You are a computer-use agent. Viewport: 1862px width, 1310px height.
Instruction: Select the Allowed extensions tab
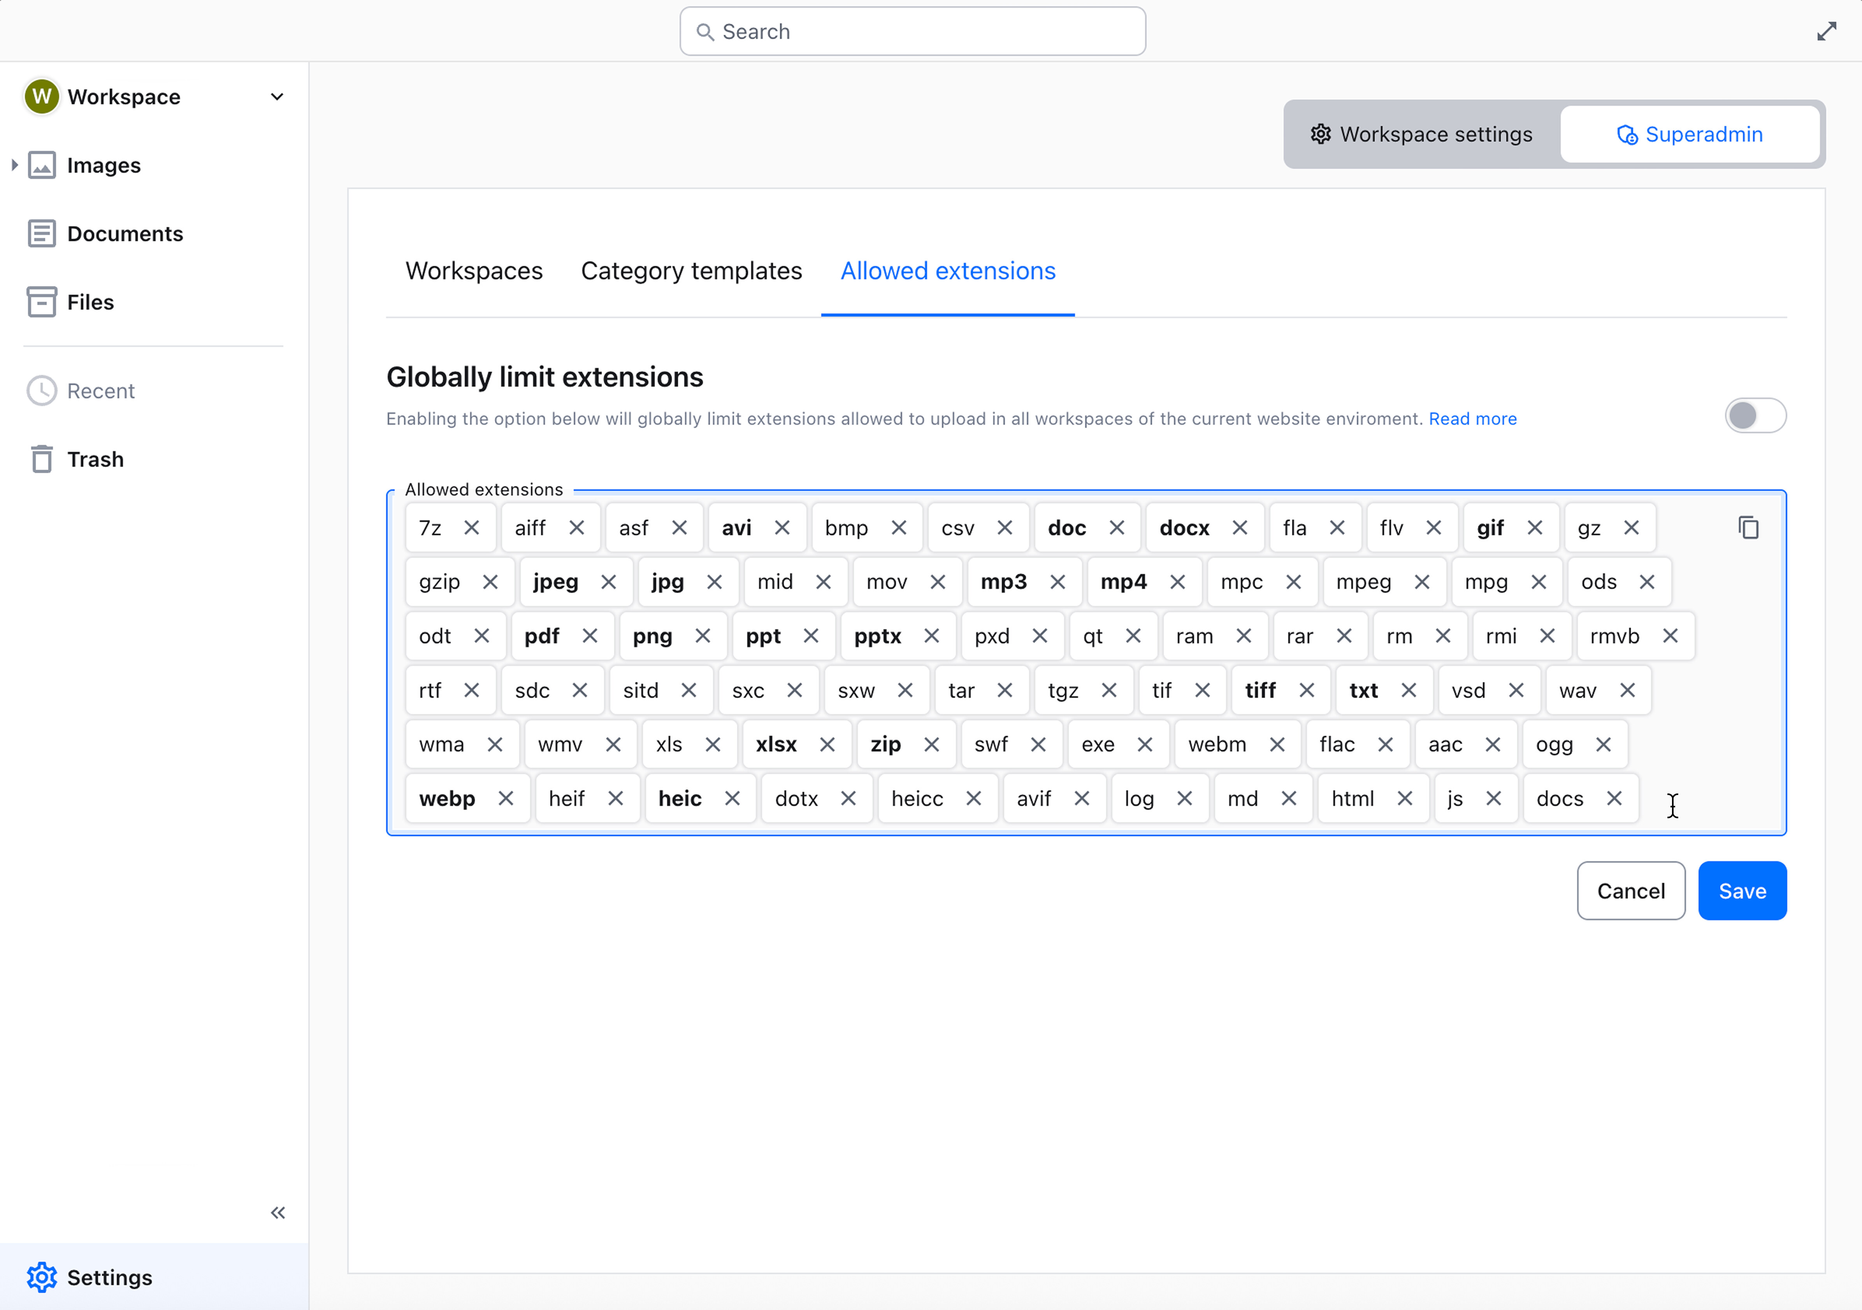coord(947,271)
